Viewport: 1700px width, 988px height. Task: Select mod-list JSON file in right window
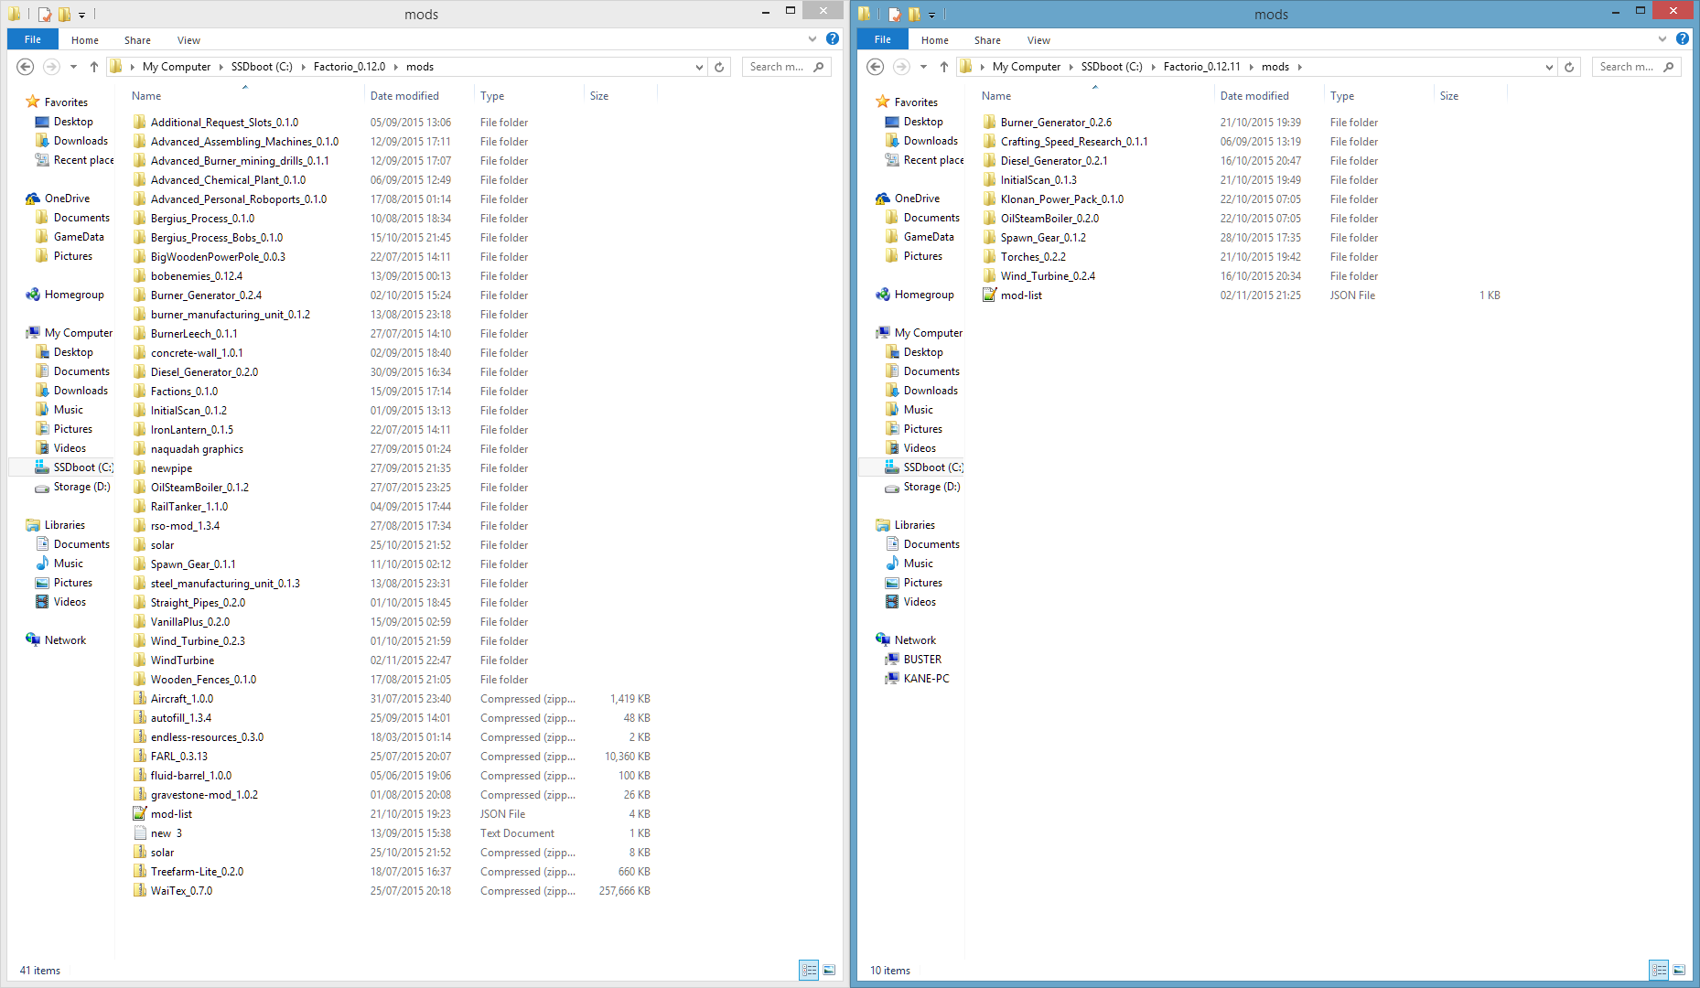tap(1021, 295)
